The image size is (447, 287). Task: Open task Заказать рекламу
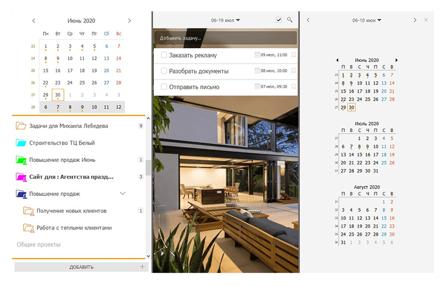pos(193,55)
